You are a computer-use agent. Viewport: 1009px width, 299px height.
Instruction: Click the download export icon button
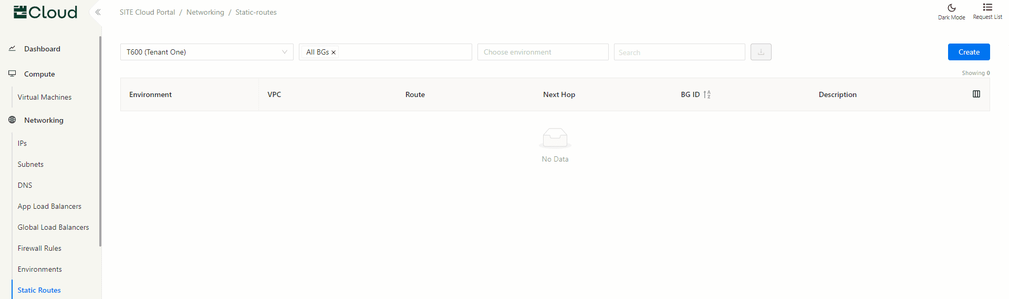(761, 52)
